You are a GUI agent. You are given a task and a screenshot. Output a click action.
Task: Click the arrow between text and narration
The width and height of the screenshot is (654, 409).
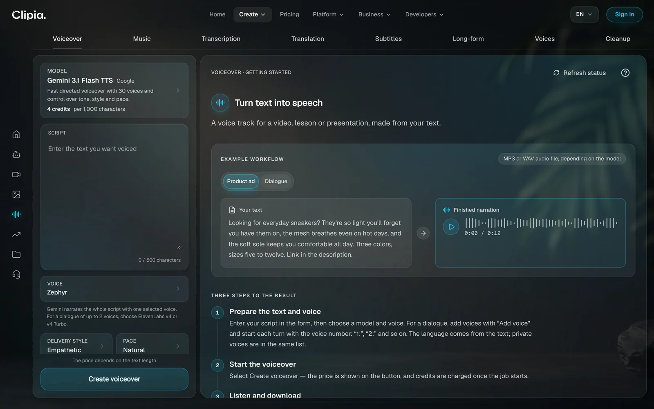423,233
